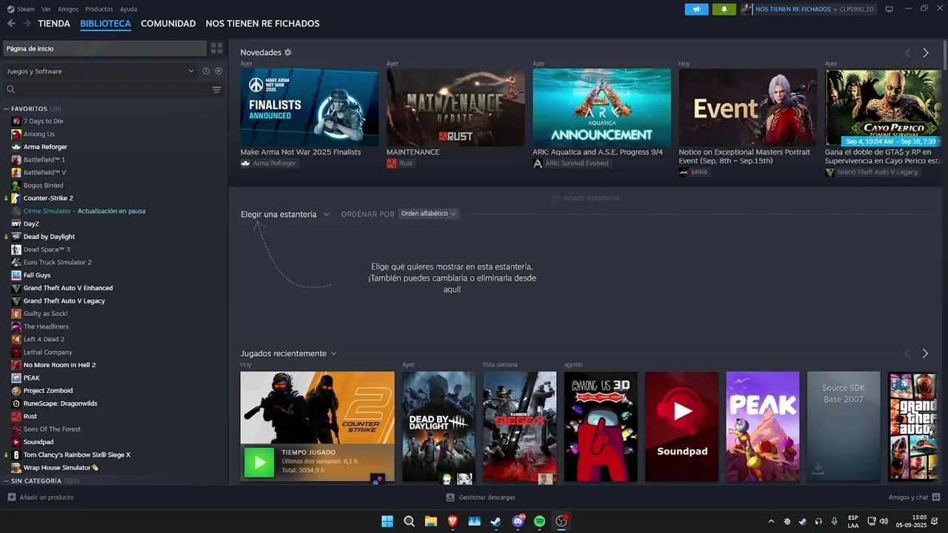Open Dead by Daylight recent game cover
Image resolution: width=948 pixels, height=533 pixels.
pos(438,427)
